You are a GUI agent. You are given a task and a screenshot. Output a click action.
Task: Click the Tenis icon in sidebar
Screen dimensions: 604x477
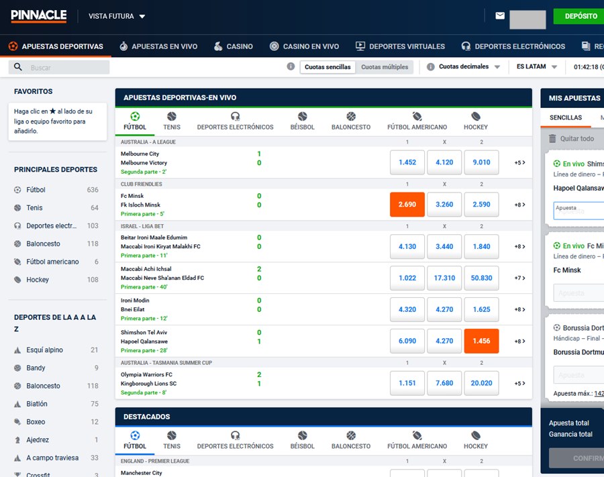17,208
